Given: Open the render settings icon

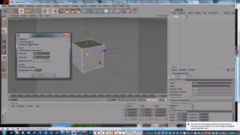Looking at the screenshot, I should point(78,11).
